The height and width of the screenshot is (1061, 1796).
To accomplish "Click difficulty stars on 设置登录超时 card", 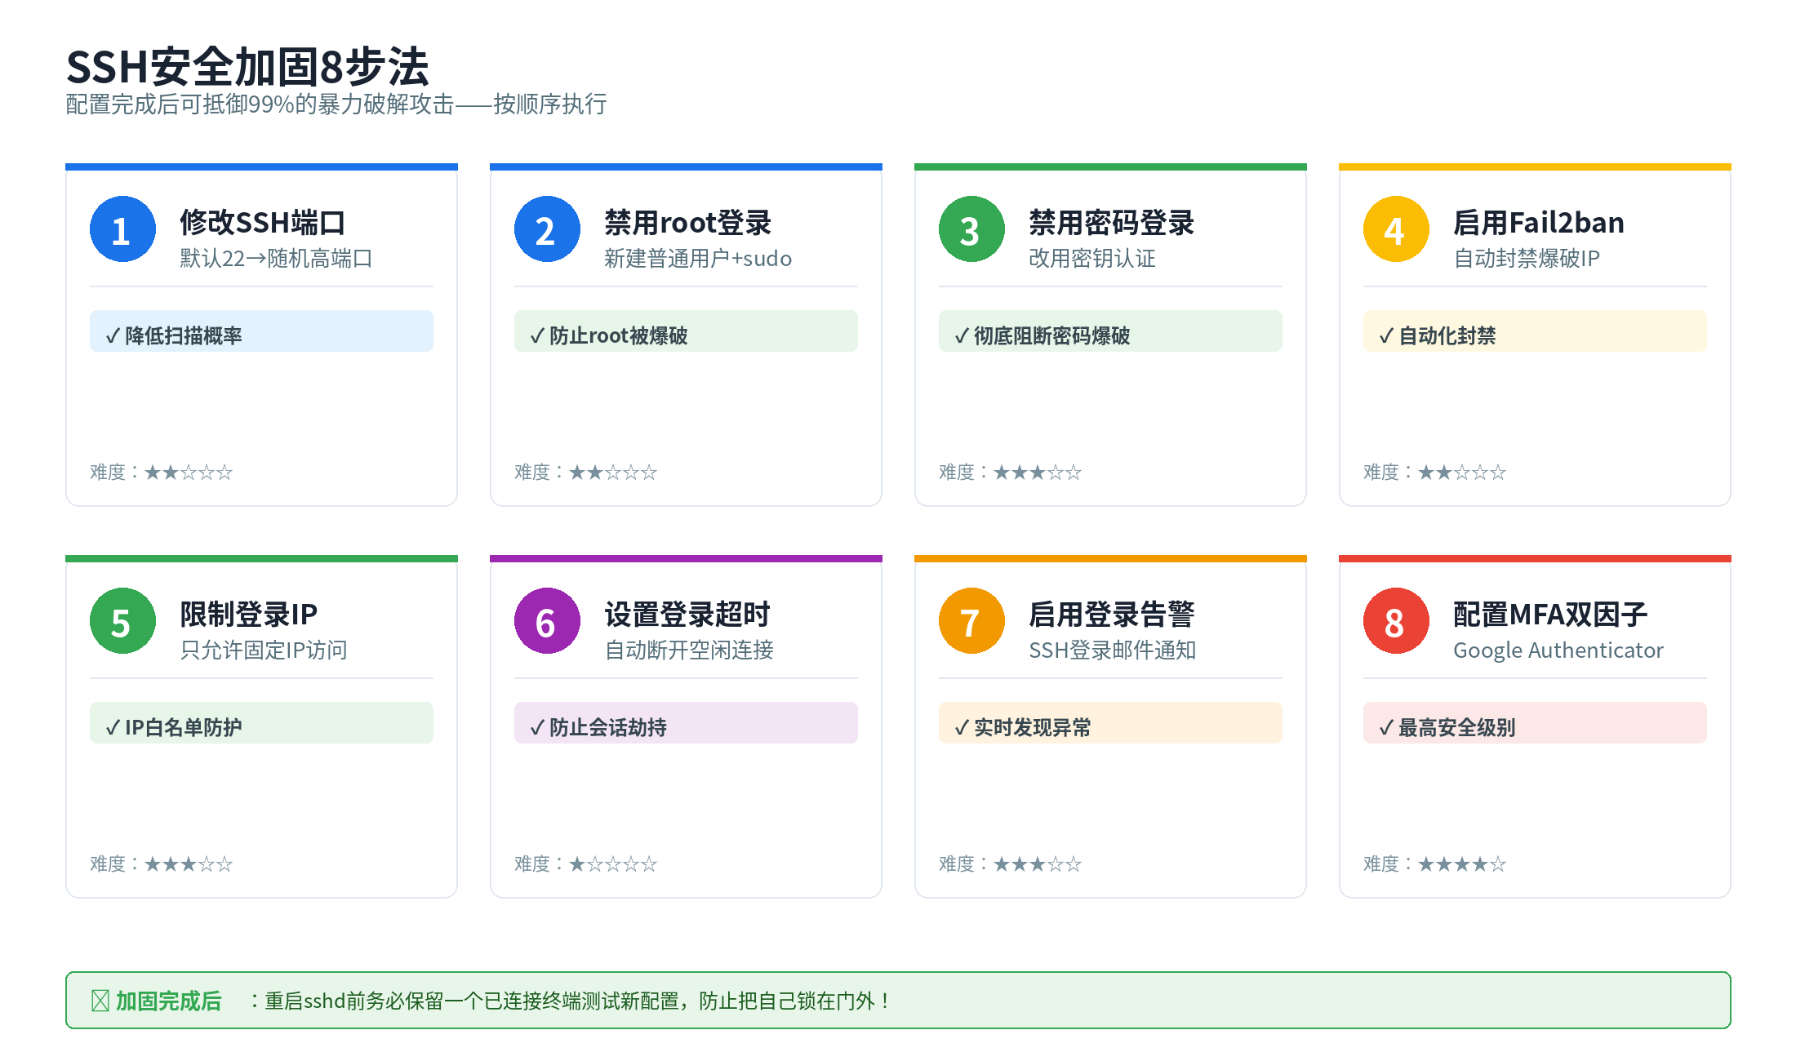I will 613,863.
